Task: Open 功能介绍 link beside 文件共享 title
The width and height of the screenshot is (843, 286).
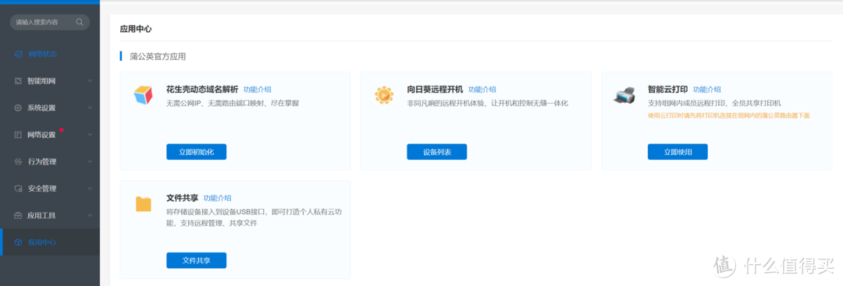Action: pyautogui.click(x=217, y=198)
